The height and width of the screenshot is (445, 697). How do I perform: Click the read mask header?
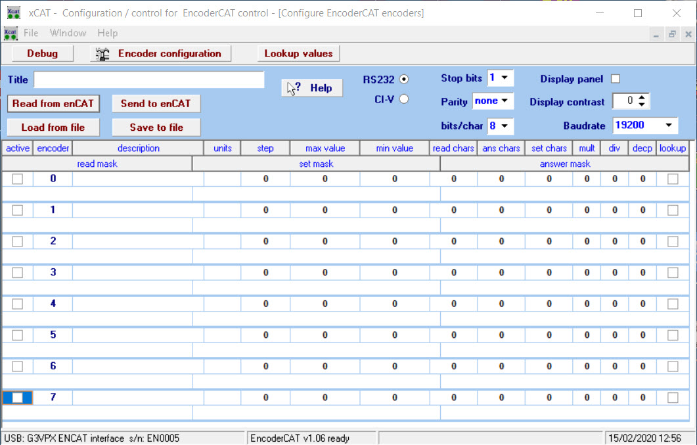97,164
